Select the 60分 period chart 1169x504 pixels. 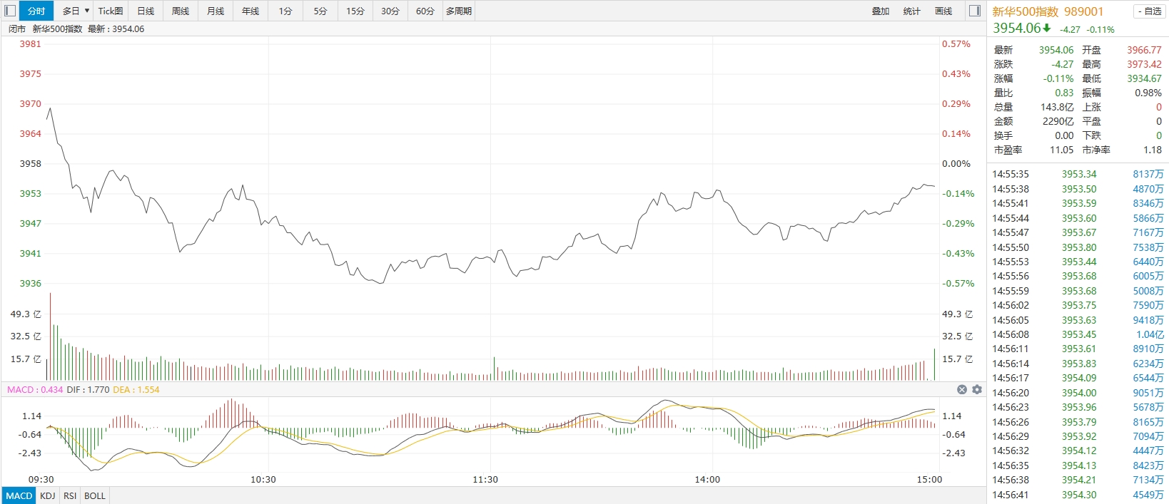(425, 11)
